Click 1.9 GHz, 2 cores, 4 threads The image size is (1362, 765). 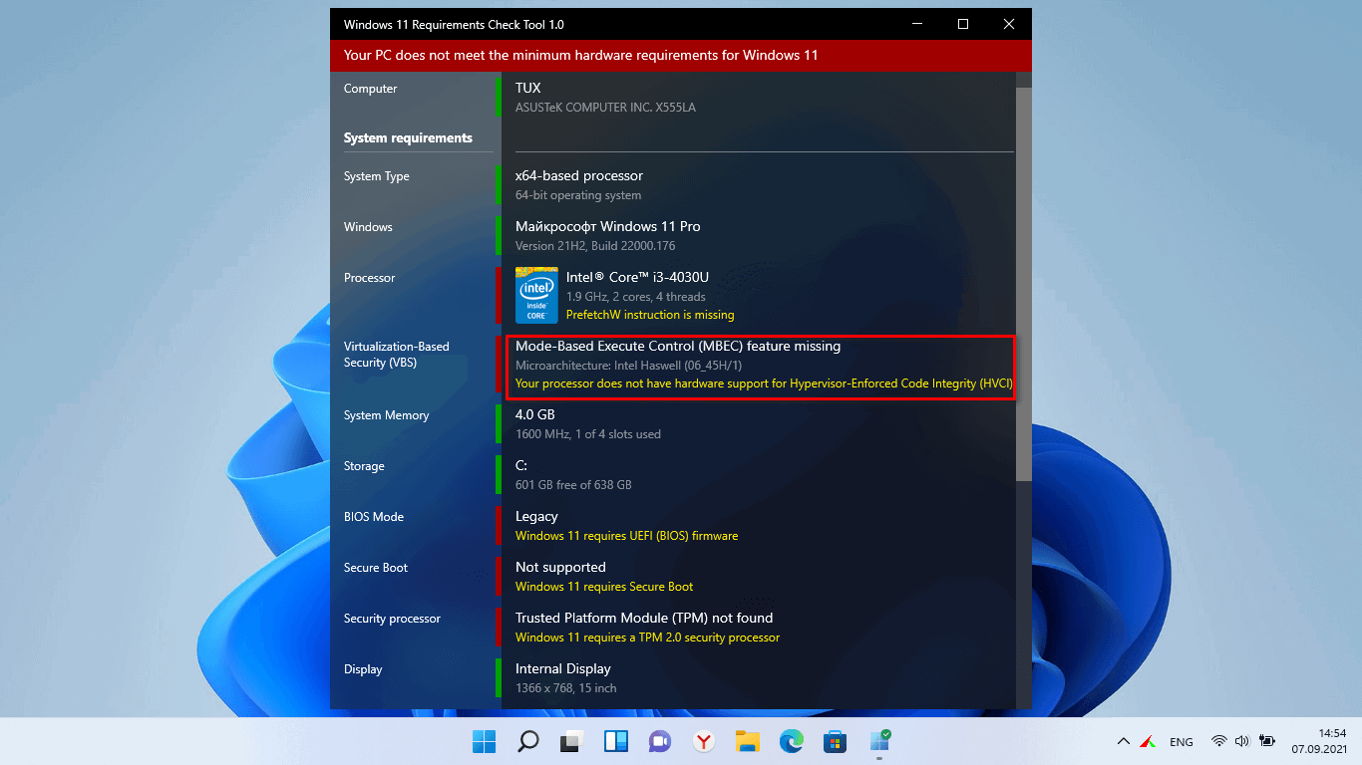[636, 297]
